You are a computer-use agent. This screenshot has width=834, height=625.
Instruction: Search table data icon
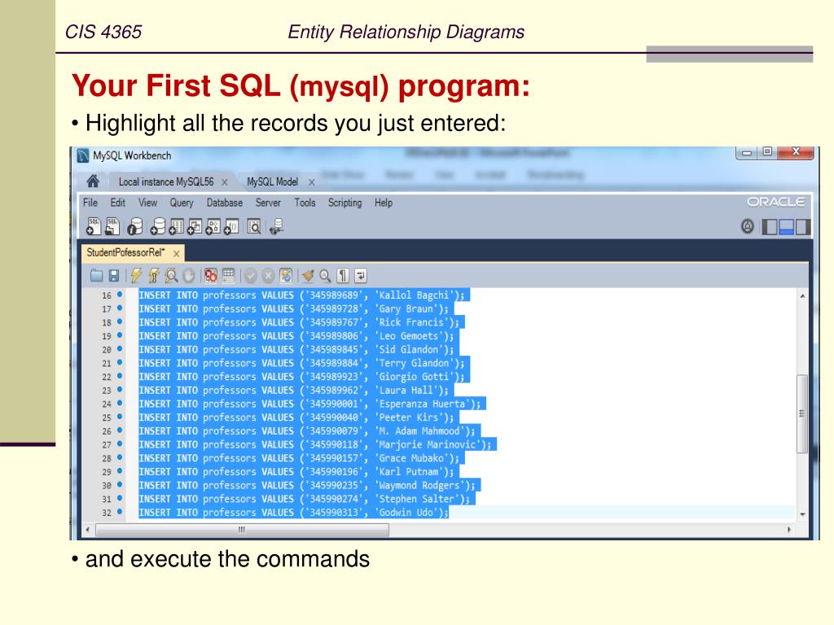pos(254,226)
